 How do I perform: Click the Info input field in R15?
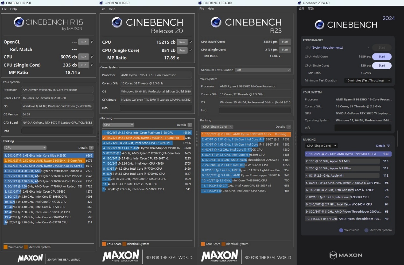coord(57,131)
